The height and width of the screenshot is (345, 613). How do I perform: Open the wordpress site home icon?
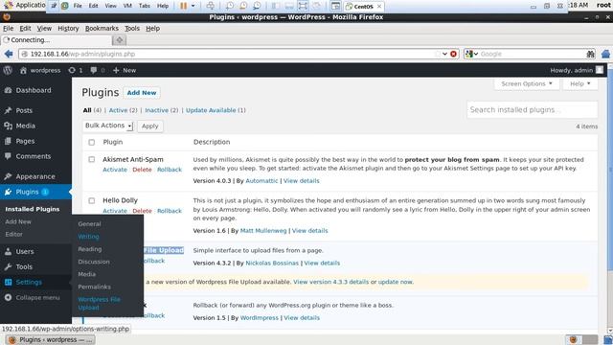(x=23, y=70)
